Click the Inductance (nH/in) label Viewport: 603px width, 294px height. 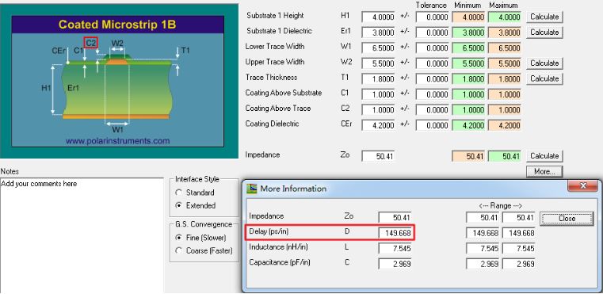point(278,247)
